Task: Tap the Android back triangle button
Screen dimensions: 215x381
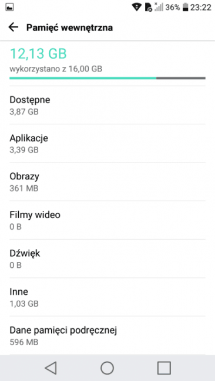Action: pyautogui.click(x=51, y=368)
